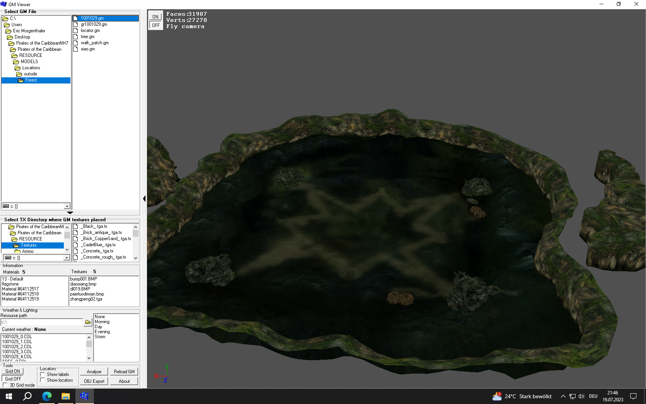Open the Ammo folder in TX tree

coord(28,251)
